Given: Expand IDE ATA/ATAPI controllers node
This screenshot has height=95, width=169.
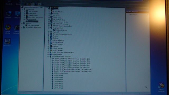Looking at the screenshot, I should [x=49, y=24].
